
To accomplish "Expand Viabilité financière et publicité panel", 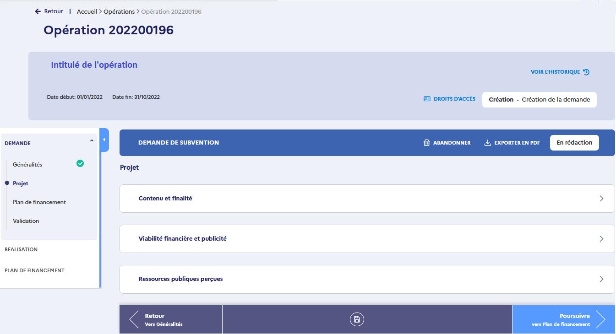I will [x=367, y=239].
